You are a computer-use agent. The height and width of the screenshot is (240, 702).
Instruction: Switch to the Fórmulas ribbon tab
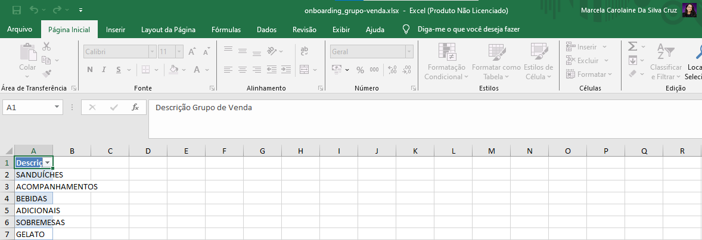(x=226, y=30)
